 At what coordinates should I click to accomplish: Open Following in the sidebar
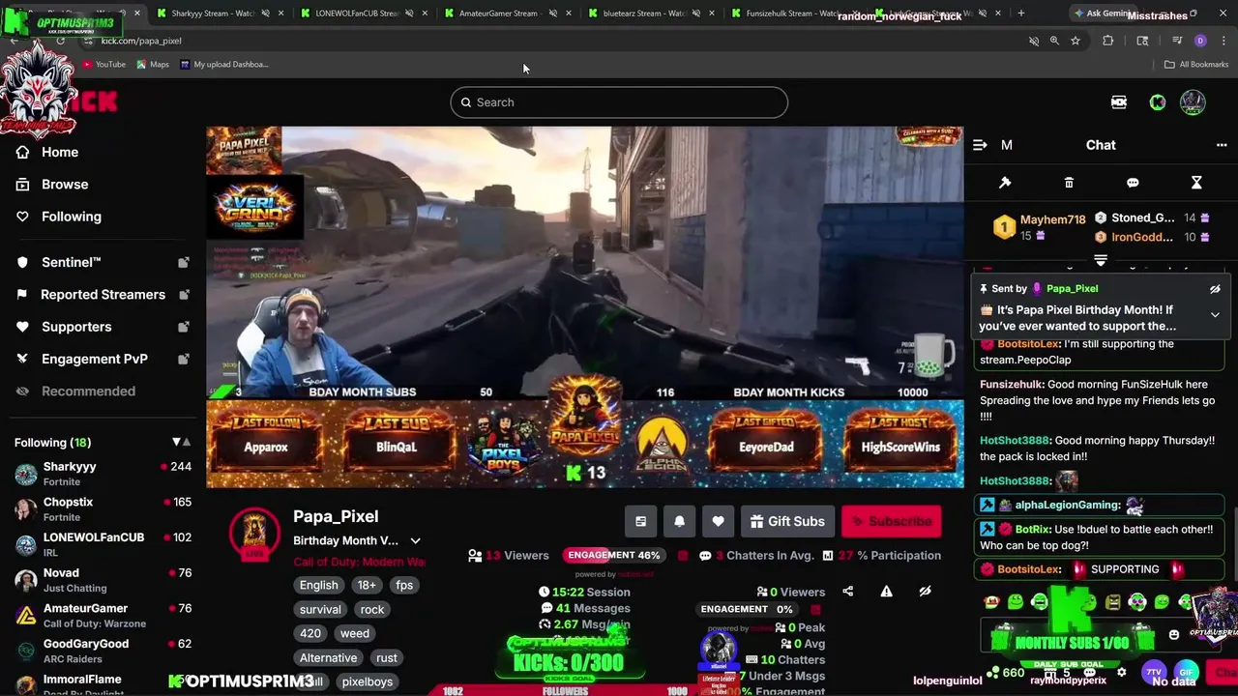[x=71, y=217]
